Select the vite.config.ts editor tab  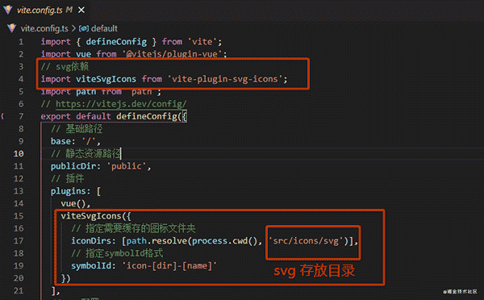(44, 10)
